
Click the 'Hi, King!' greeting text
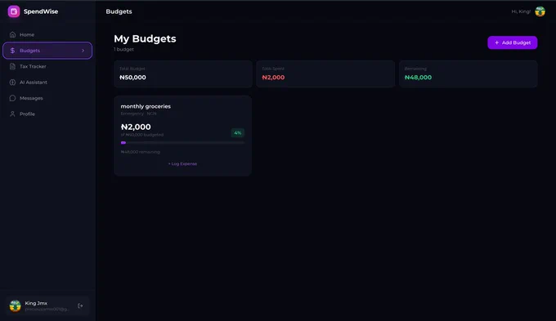[x=521, y=11]
